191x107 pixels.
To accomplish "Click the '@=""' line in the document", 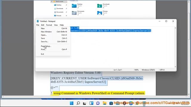I will click(x=54, y=87).
